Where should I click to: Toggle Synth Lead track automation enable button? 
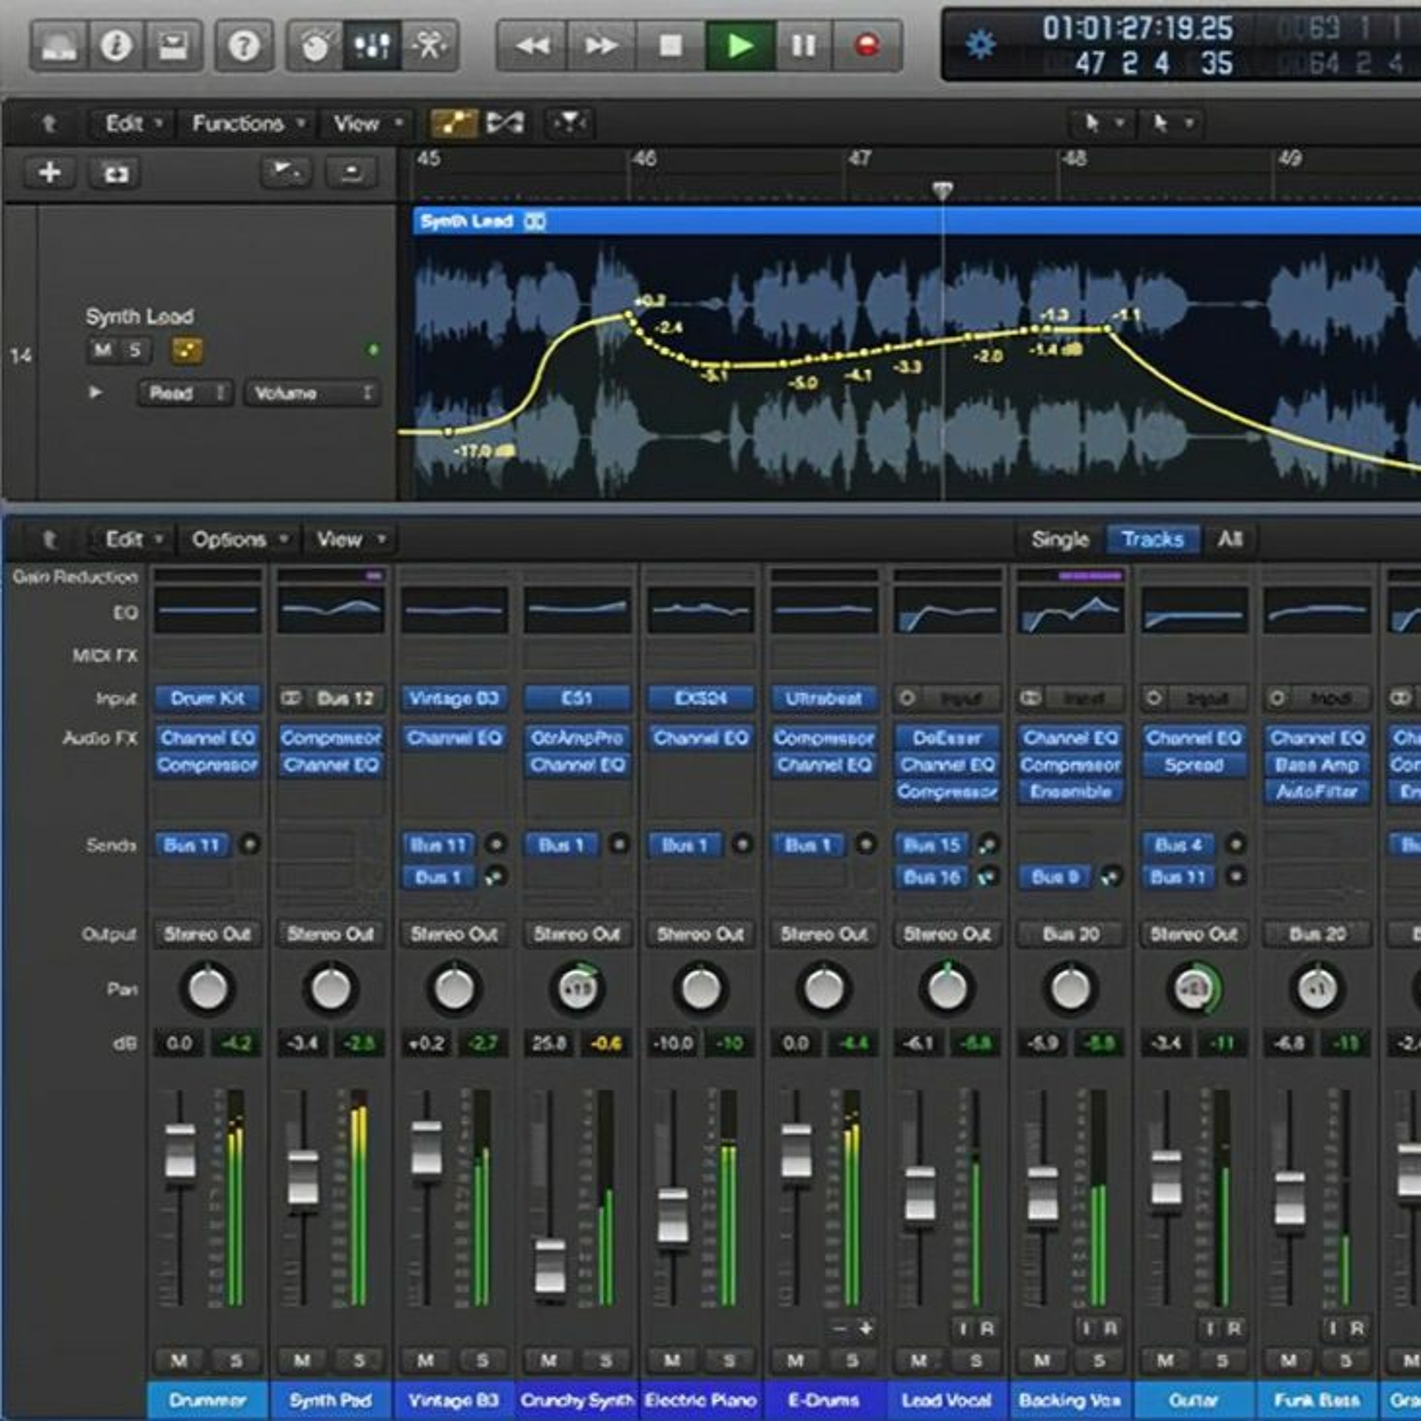tap(187, 351)
